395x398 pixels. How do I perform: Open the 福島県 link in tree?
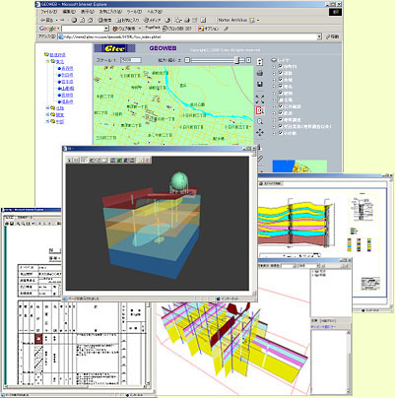coord(68,101)
